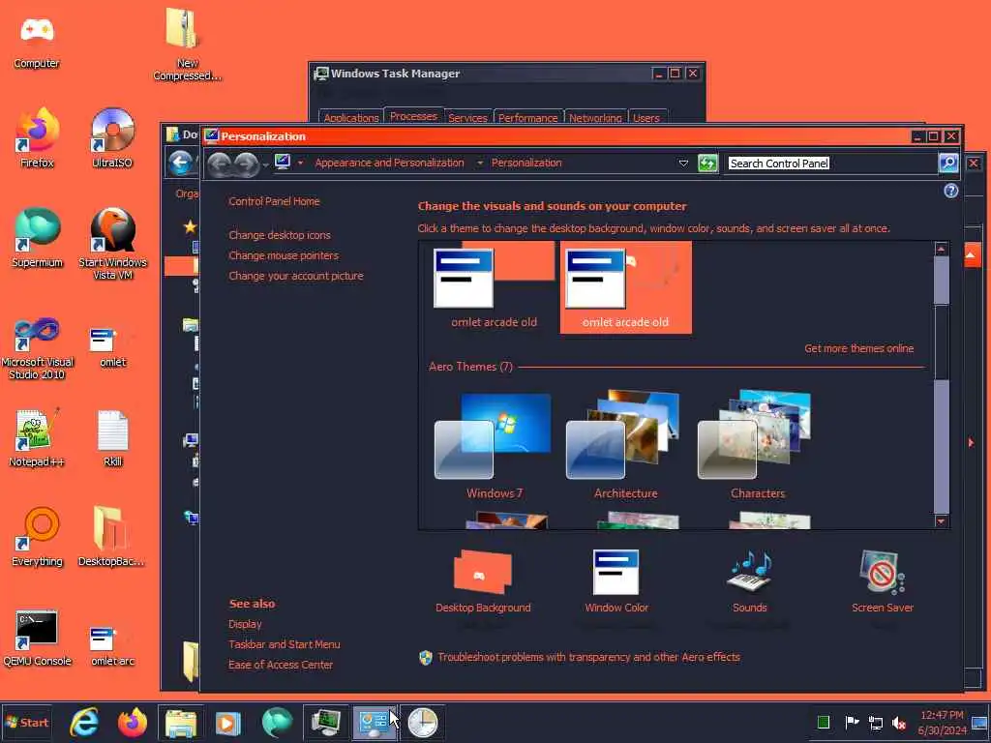Switch to the Applications tab in Task Manager
The width and height of the screenshot is (991, 743).
[350, 117]
